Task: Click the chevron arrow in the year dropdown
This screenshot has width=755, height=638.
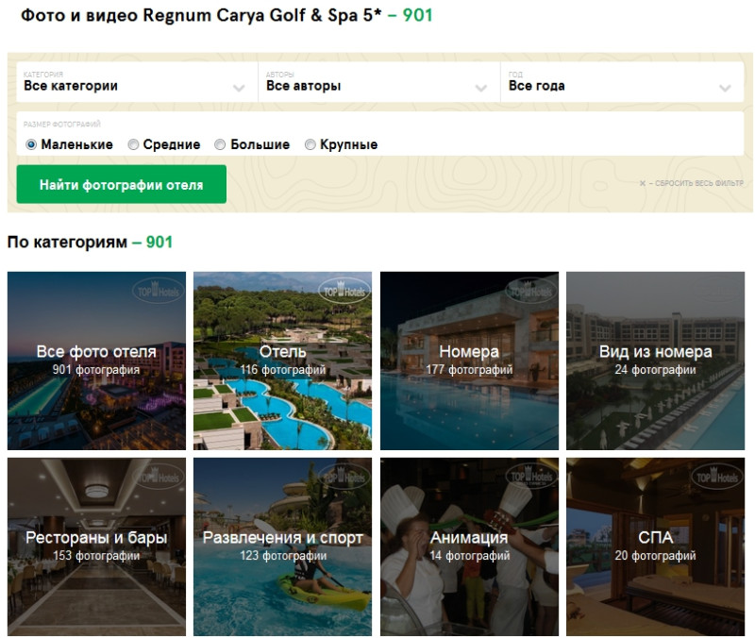Action: [725, 88]
